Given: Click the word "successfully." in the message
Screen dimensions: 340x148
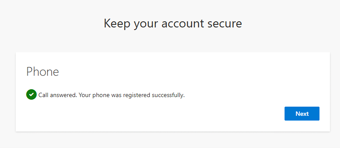Looking at the screenshot, I should pyautogui.click(x=168, y=95).
